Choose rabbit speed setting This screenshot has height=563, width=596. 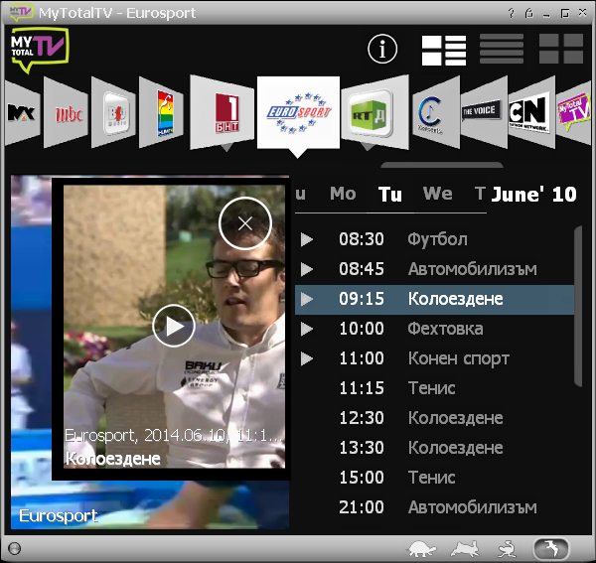click(x=464, y=549)
